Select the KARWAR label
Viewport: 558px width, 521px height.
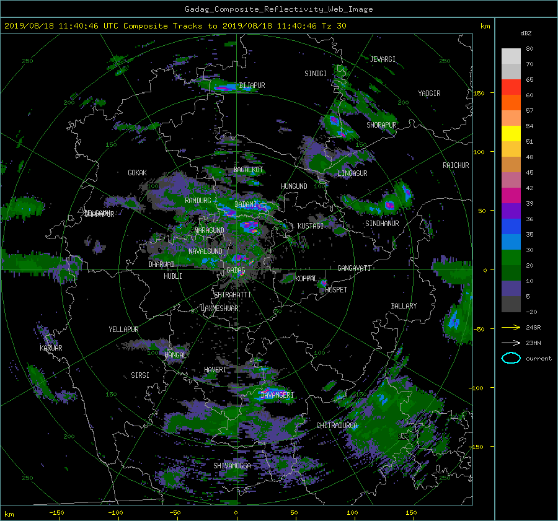point(51,348)
